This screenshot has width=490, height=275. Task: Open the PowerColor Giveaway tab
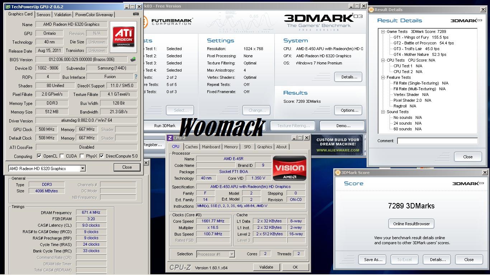click(x=94, y=15)
